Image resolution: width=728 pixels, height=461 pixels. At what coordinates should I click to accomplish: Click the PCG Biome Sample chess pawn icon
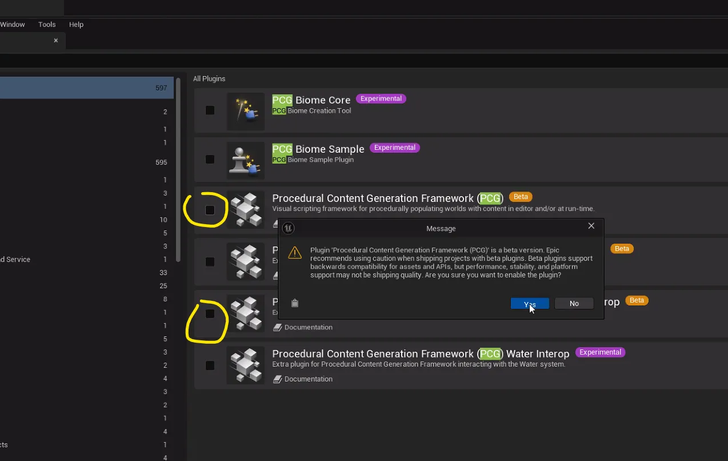coord(246,160)
